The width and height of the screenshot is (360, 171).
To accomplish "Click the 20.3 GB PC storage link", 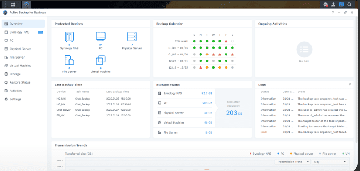I will (x=207, y=103).
